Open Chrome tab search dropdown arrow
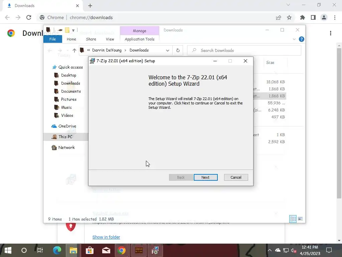The width and height of the screenshot is (342, 257). tap(288, 5)
